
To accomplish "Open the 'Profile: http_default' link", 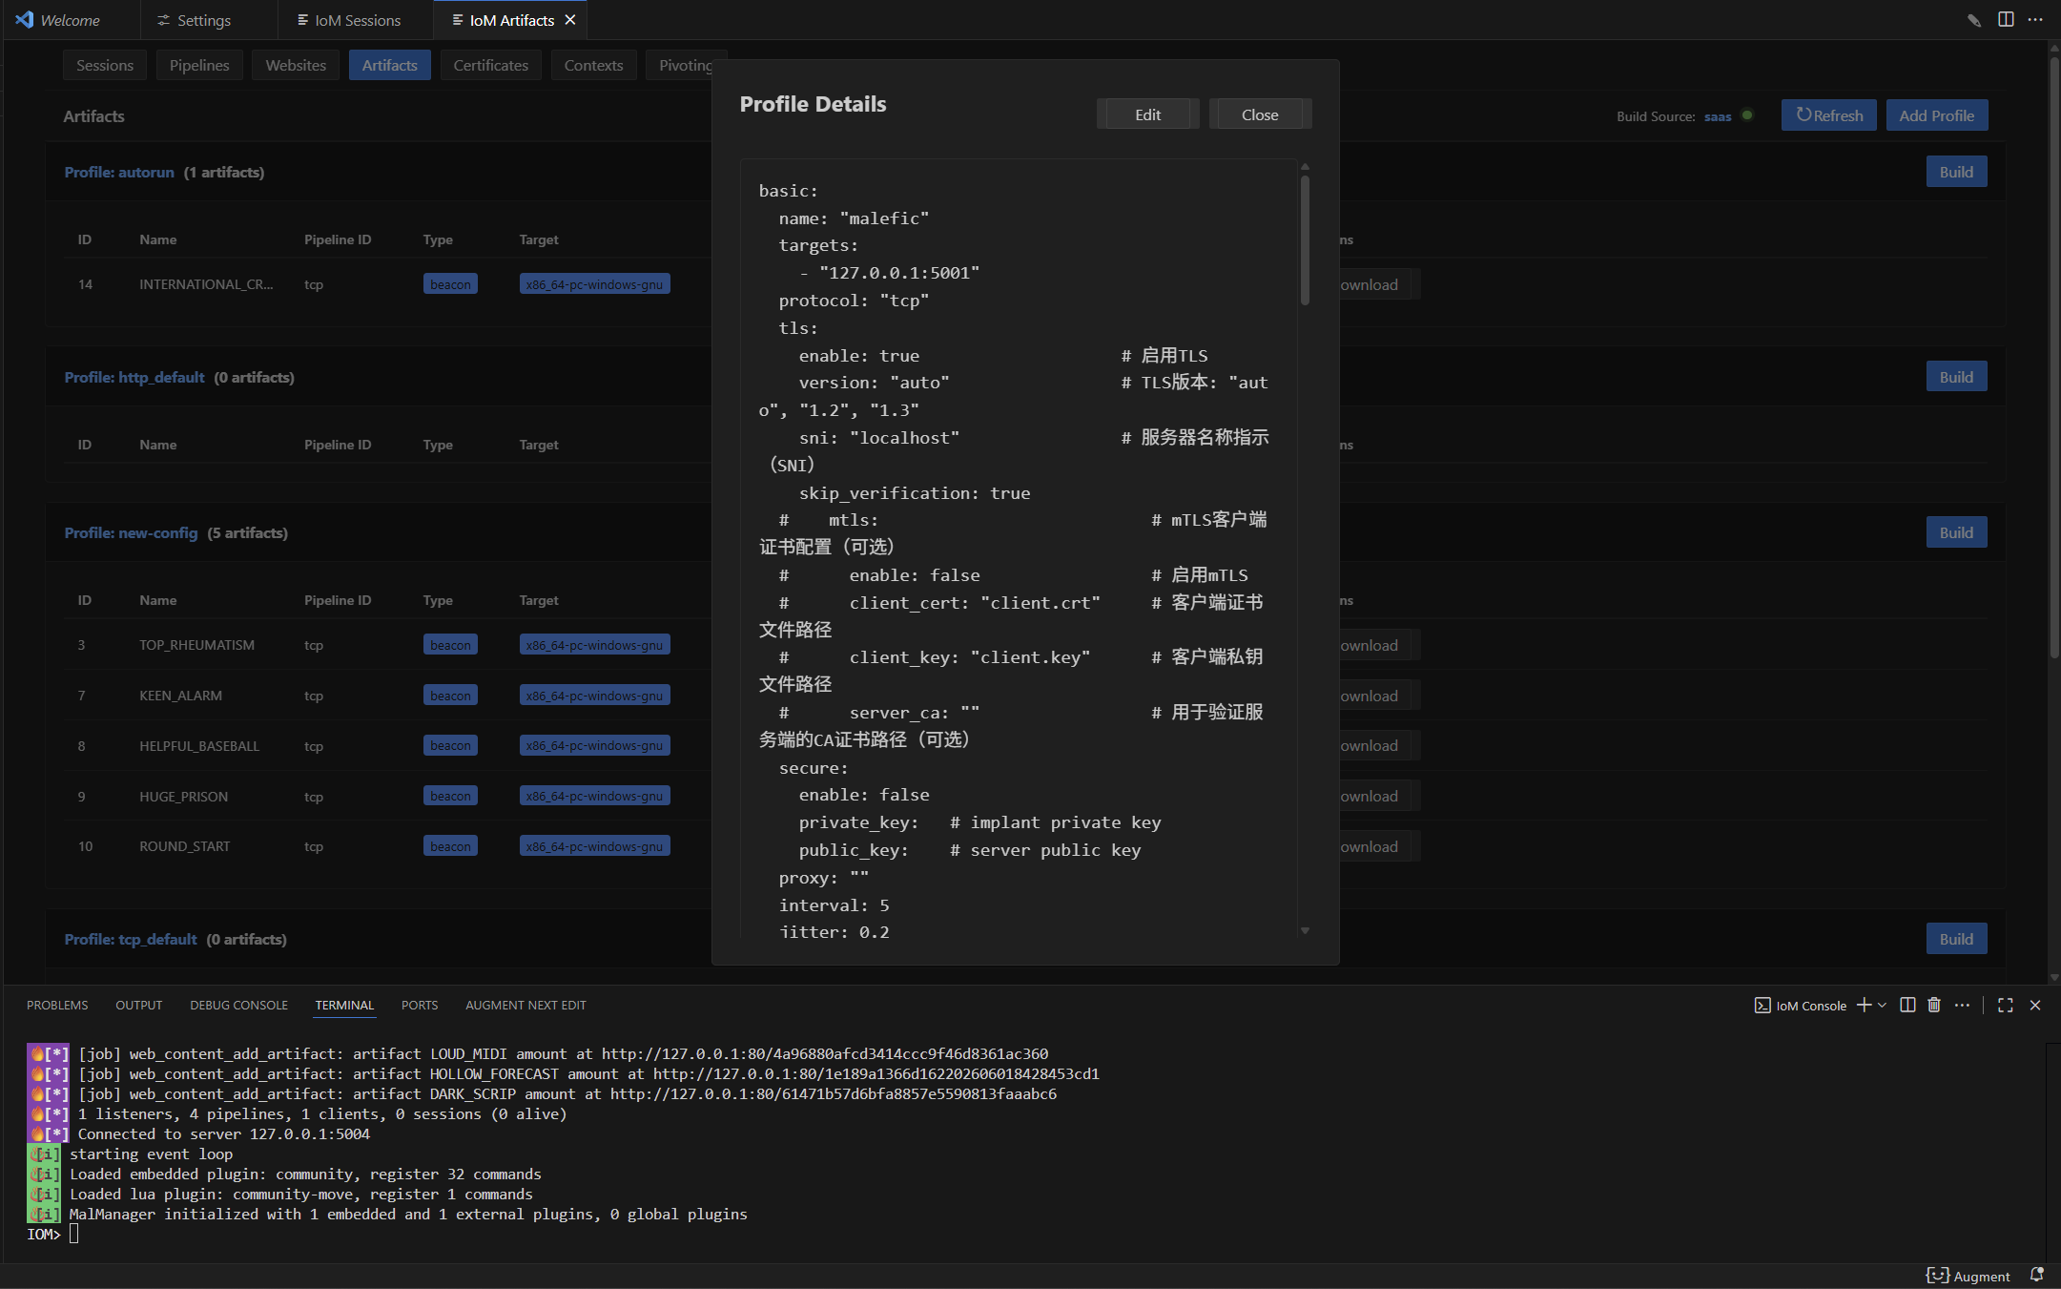I will coord(134,377).
